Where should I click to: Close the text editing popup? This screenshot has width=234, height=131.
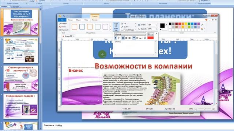(x=156, y=33)
